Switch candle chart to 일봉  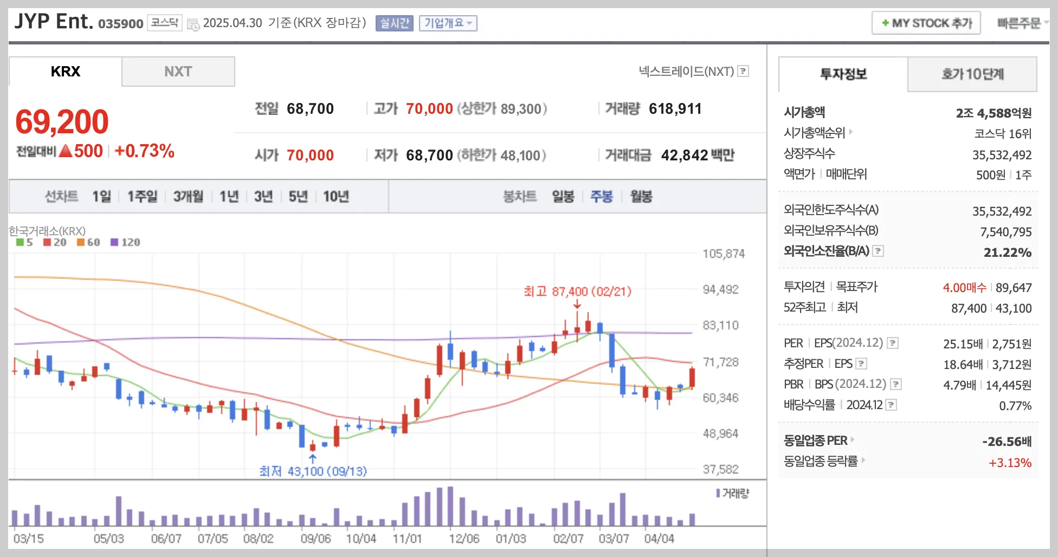tap(563, 196)
